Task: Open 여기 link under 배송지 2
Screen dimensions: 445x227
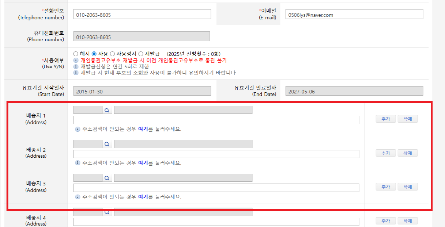Action: pos(143,163)
